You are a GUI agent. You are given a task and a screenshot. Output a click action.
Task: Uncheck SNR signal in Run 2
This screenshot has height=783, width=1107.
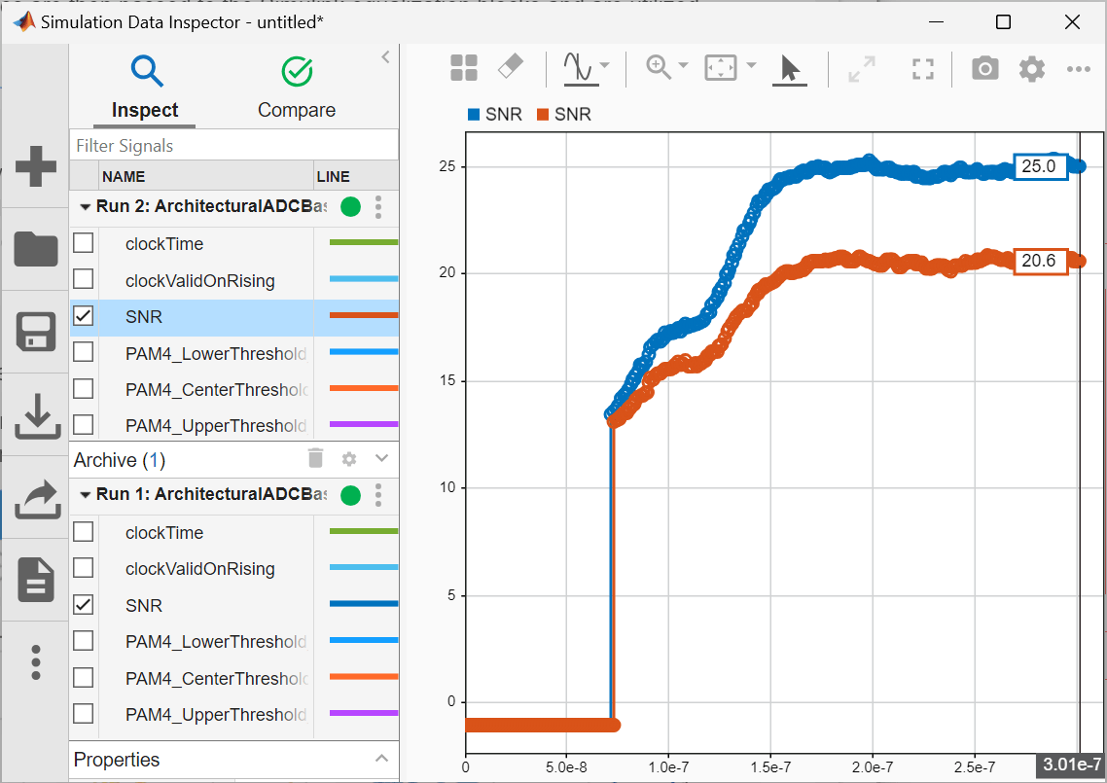click(84, 316)
